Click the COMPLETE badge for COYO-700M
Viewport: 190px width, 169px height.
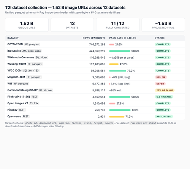tap(163, 45)
